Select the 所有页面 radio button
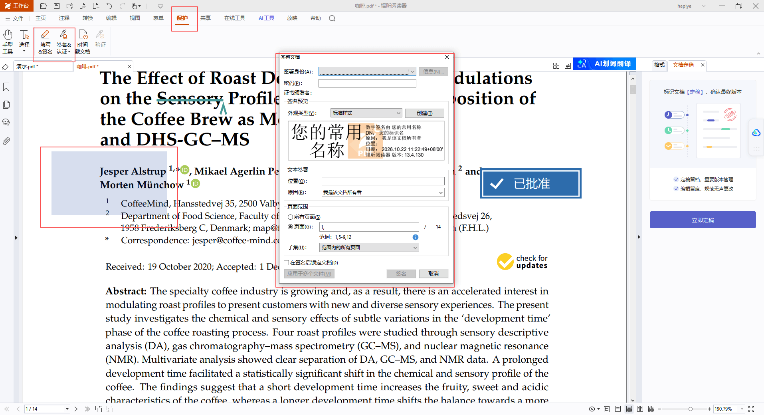This screenshot has width=764, height=415. tap(290, 217)
